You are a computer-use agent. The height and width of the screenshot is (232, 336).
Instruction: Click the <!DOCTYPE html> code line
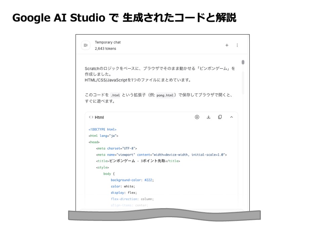pos(102,129)
